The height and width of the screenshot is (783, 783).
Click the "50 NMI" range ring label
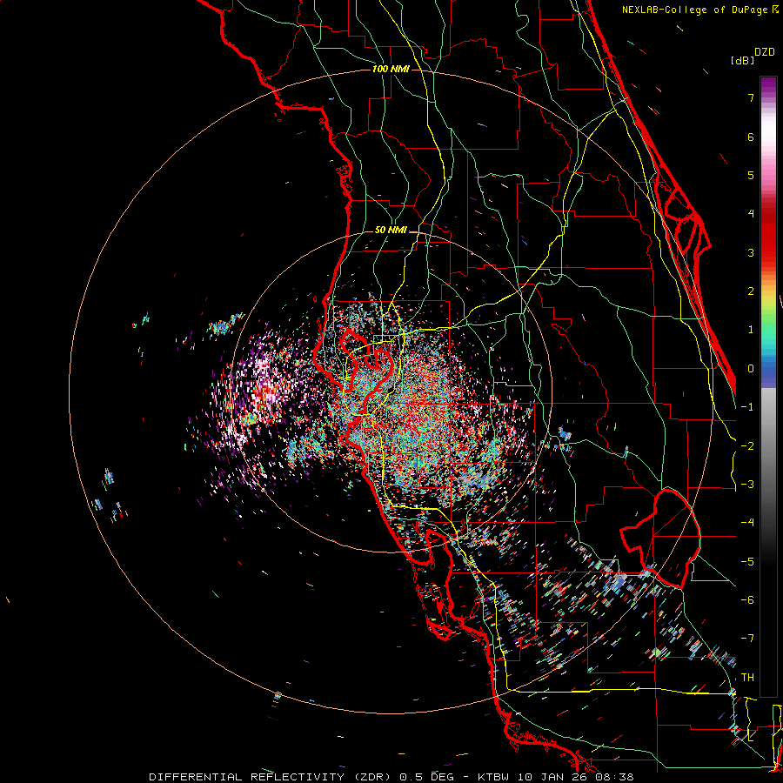point(391,230)
